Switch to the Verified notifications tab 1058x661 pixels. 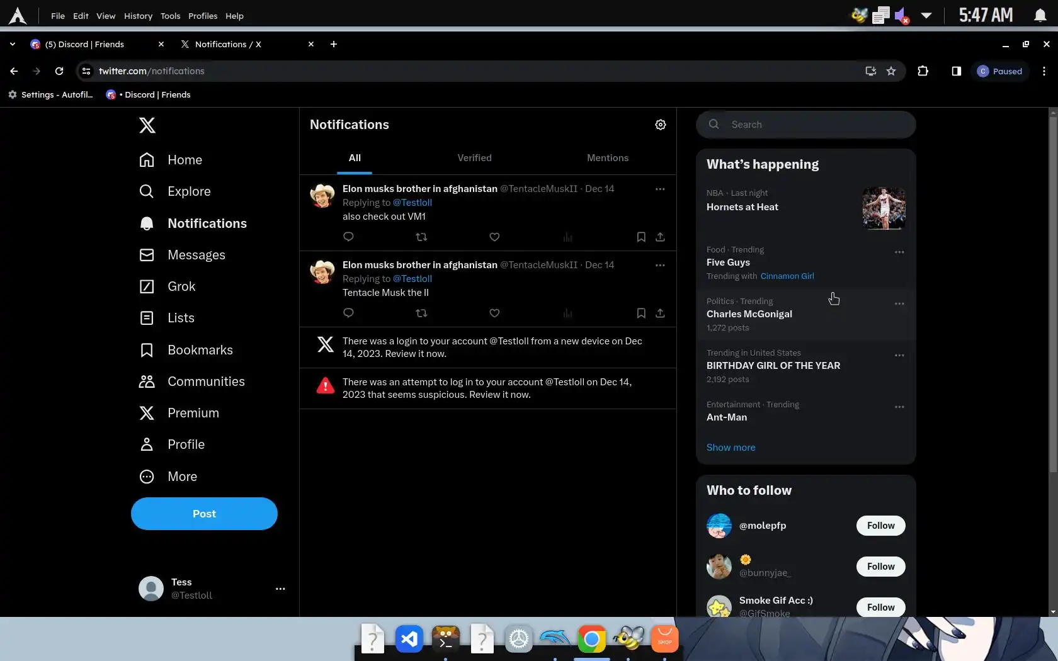pyautogui.click(x=474, y=158)
